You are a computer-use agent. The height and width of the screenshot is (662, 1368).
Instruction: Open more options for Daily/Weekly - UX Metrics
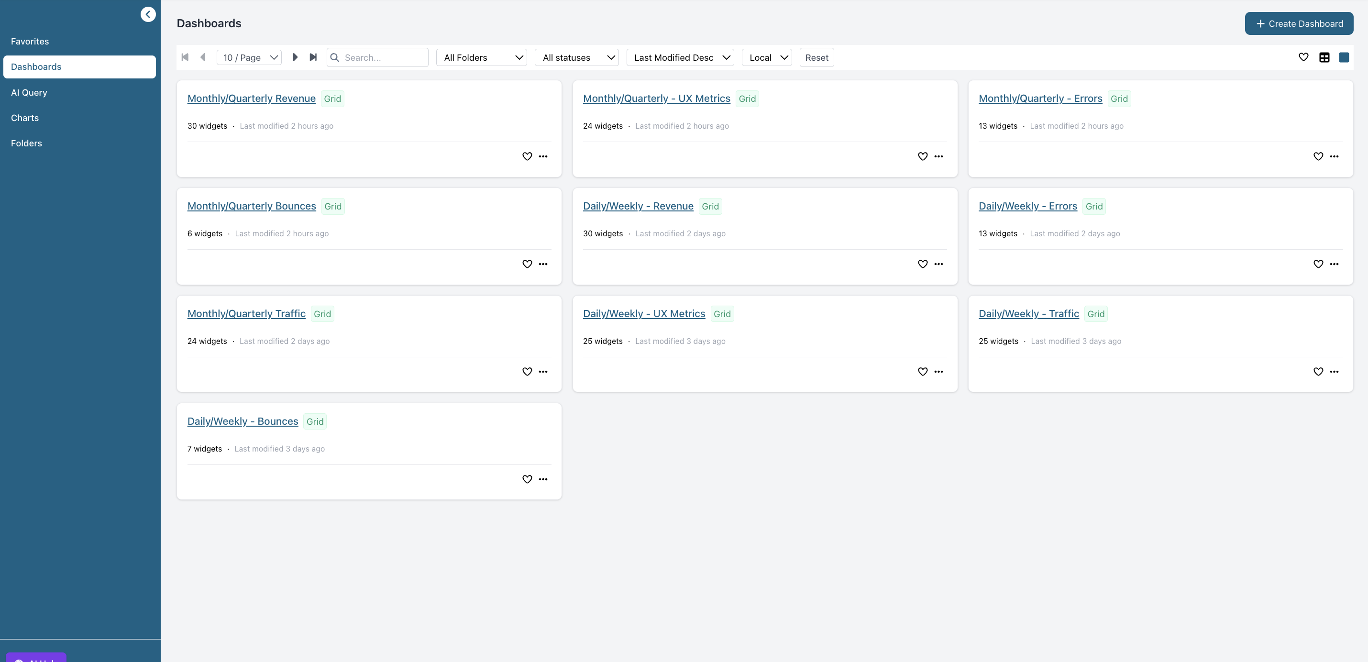938,372
